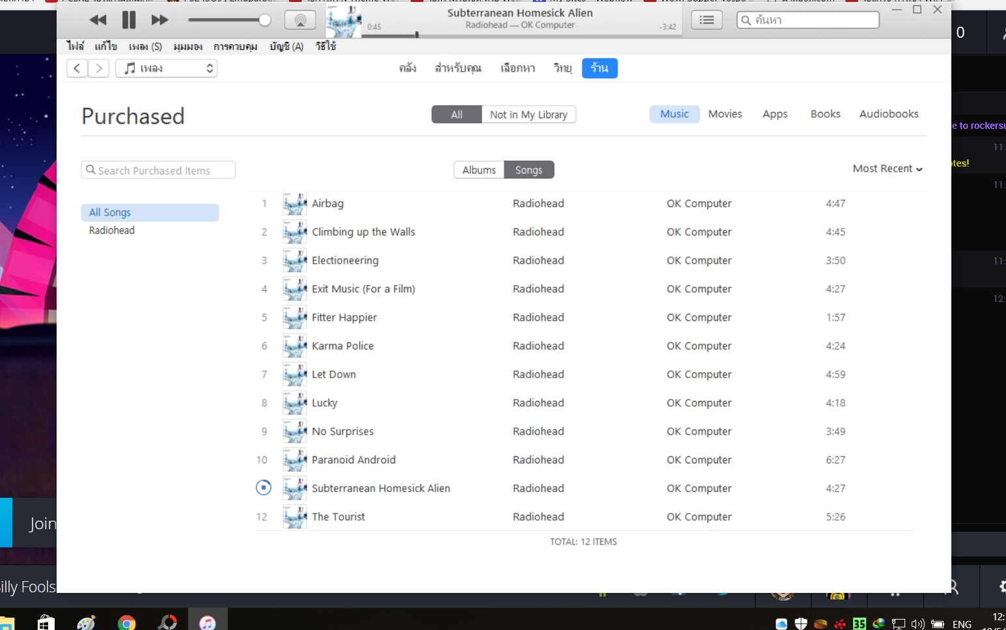This screenshot has width=1006, height=630.
Task: Open the มุมมอง menu
Action: tap(188, 46)
